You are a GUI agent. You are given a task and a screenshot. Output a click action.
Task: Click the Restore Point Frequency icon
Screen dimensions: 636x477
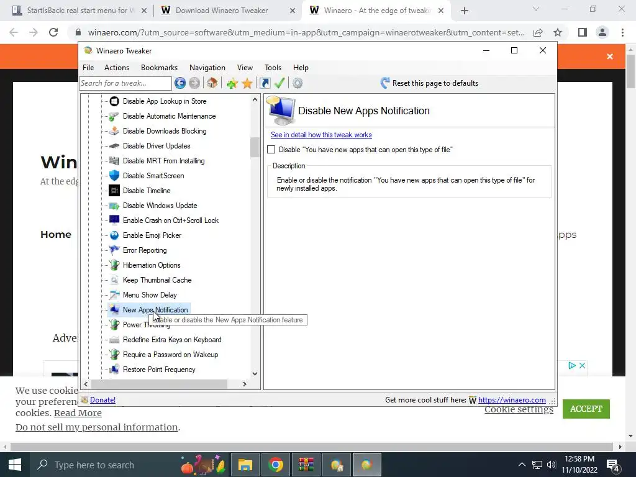coord(114,370)
